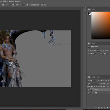Switch to the Channels tab
Screen dimensions: 110x110
(94, 77)
